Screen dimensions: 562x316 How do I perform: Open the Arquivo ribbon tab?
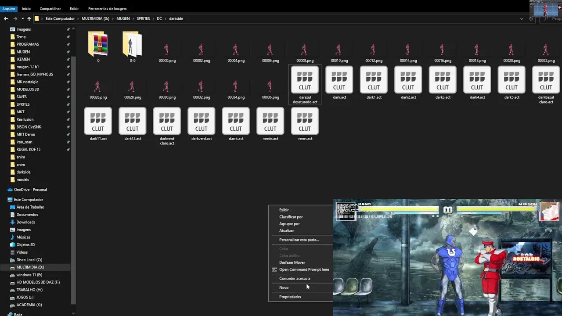click(8, 8)
